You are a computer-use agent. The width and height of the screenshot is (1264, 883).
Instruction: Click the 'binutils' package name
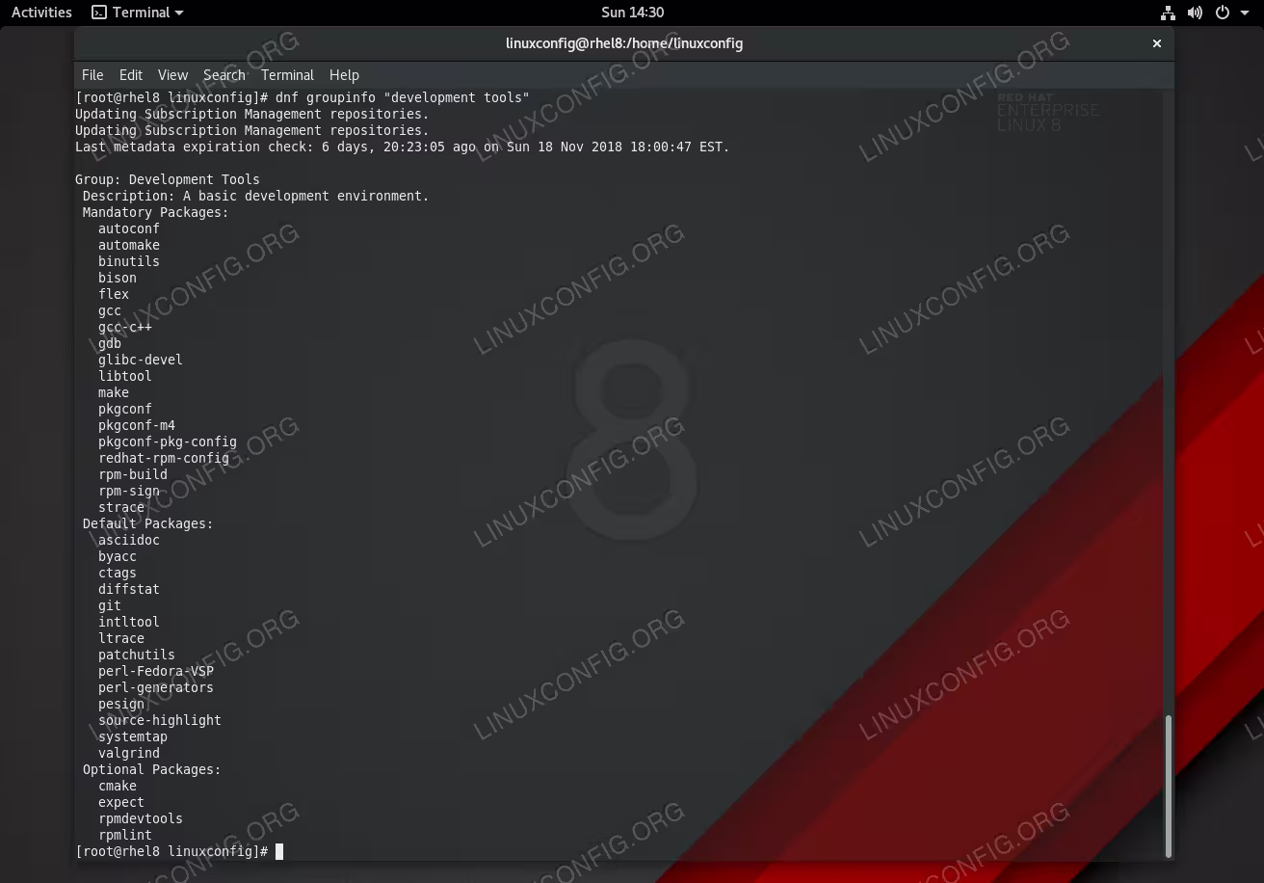[x=129, y=261]
